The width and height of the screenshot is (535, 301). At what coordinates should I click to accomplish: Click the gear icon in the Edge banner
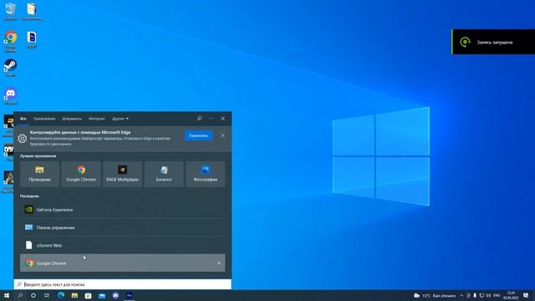[23, 138]
